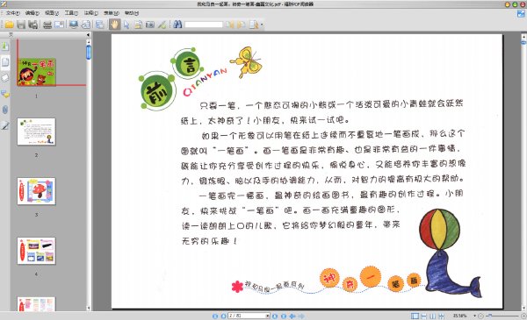Screen dimensions: 527x320
Task: Click the next view arrow in status bar
Action: pos(301,316)
